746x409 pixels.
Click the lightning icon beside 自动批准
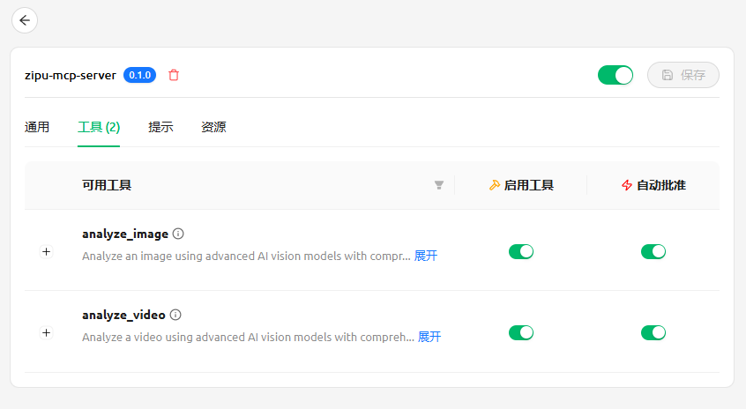point(627,185)
